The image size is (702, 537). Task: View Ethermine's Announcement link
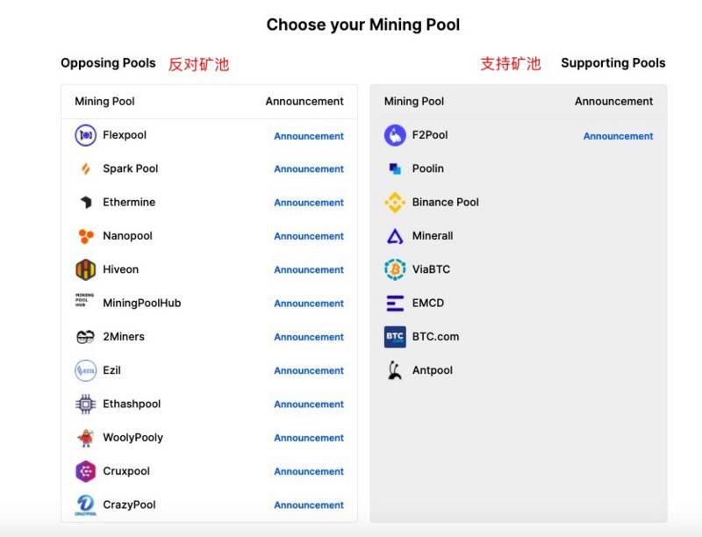point(309,203)
